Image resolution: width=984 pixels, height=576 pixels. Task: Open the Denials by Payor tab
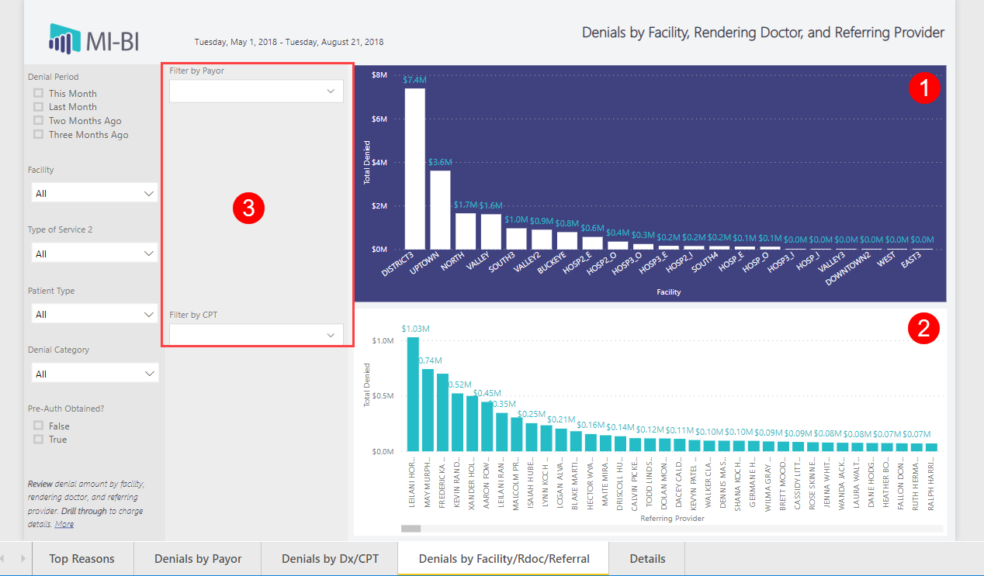point(198,558)
